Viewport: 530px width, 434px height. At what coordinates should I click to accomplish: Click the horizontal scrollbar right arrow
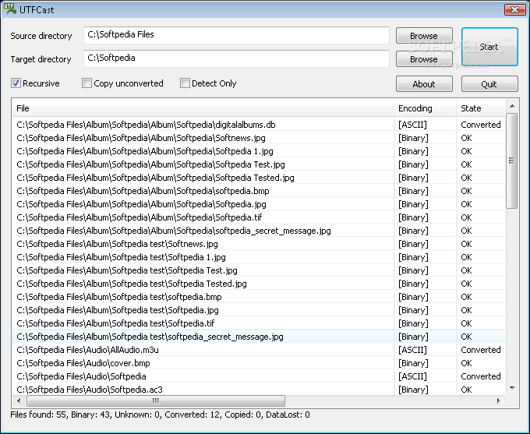(498, 400)
